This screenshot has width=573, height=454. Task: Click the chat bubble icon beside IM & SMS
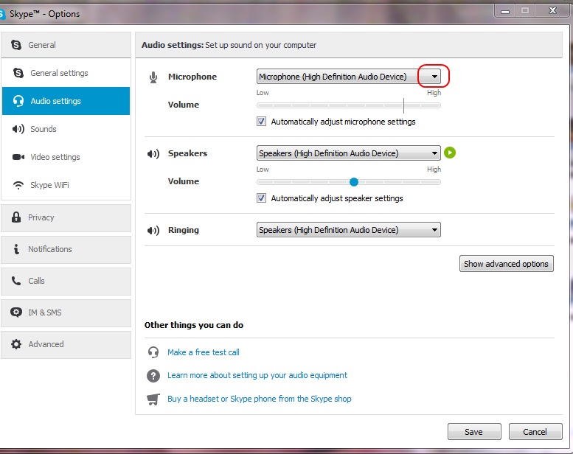[16, 312]
